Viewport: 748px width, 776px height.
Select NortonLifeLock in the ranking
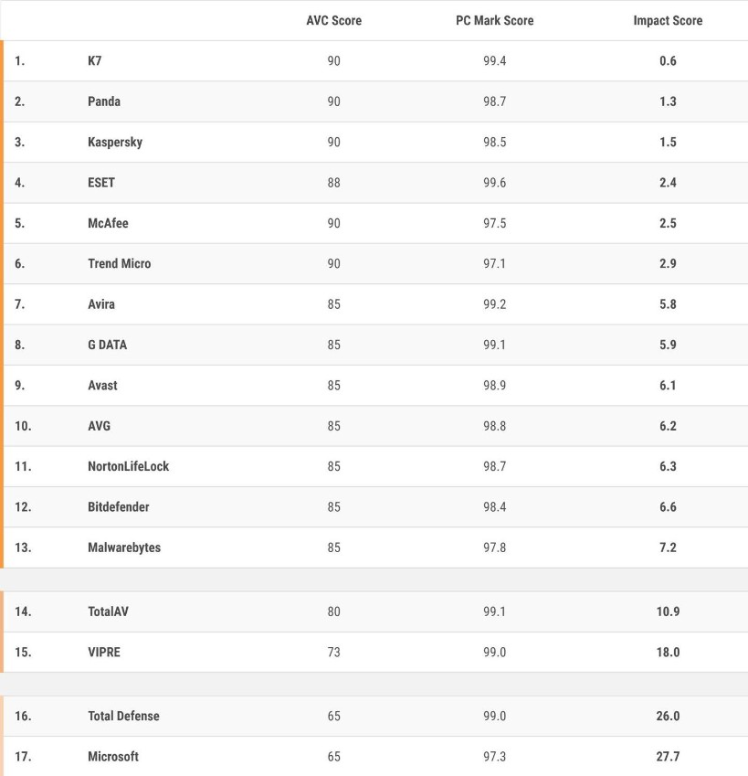[129, 466]
